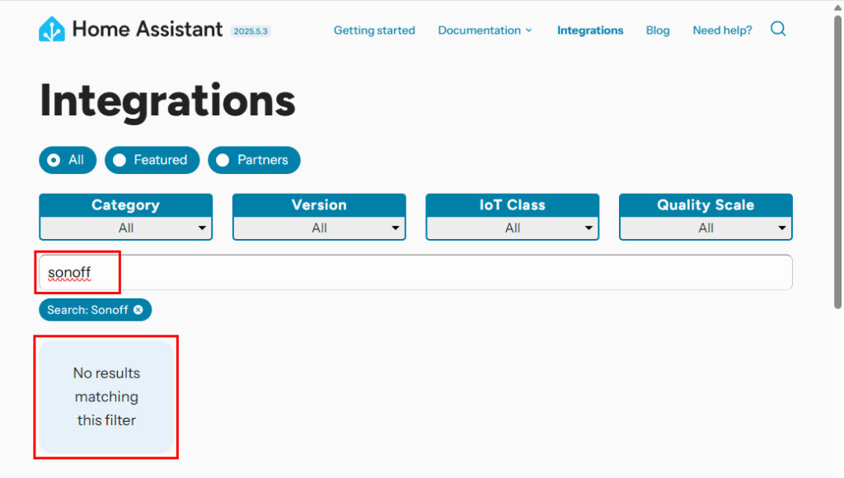Expand the Quality Scale dropdown
Viewport: 844px width, 478px height.
pyautogui.click(x=706, y=227)
